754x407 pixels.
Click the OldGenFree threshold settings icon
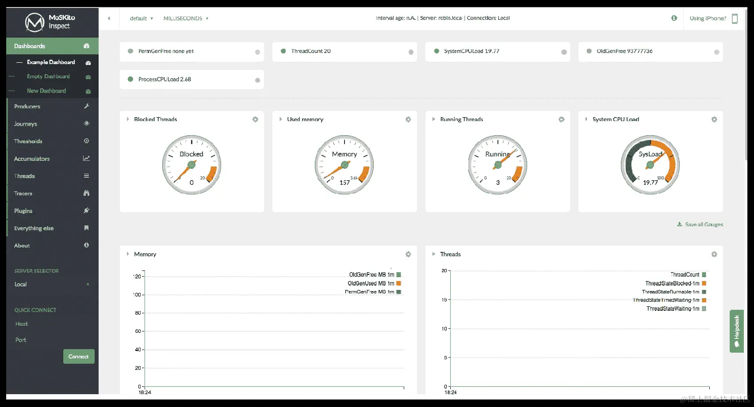pos(717,52)
